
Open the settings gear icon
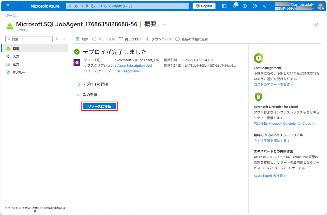click(x=245, y=6)
